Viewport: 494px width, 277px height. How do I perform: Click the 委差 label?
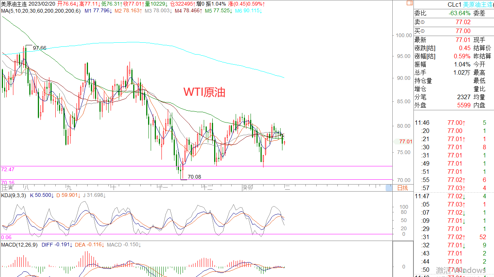pyautogui.click(x=479, y=13)
